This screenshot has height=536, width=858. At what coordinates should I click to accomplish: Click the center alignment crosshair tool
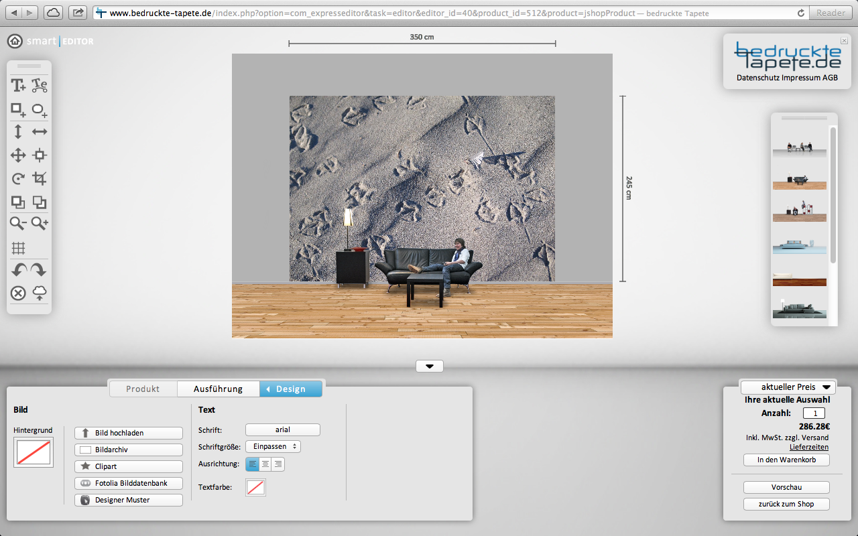pyautogui.click(x=40, y=155)
